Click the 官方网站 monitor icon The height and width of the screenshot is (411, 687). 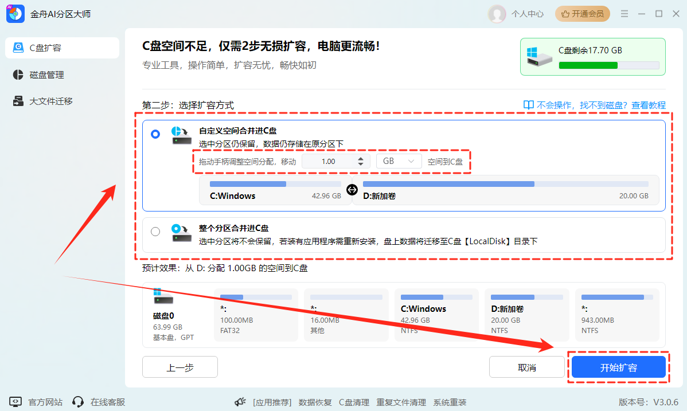pyautogui.click(x=16, y=402)
